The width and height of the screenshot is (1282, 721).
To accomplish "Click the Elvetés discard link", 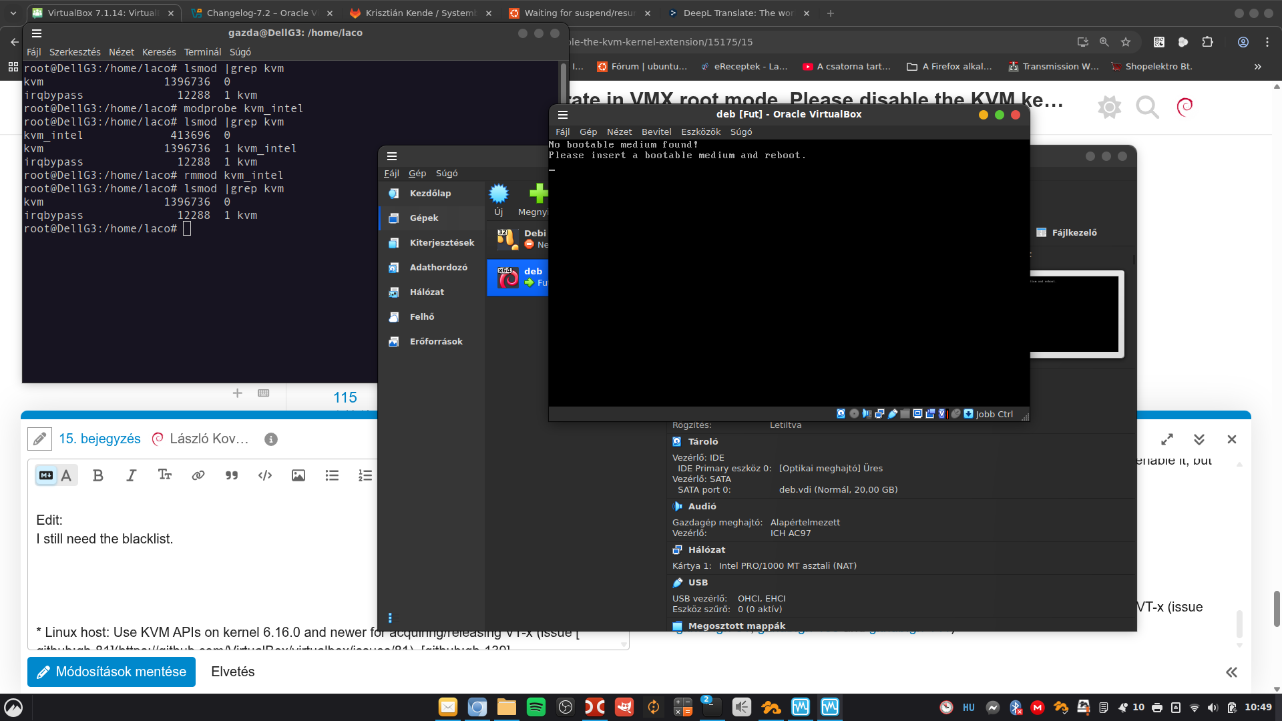I will coord(232,672).
